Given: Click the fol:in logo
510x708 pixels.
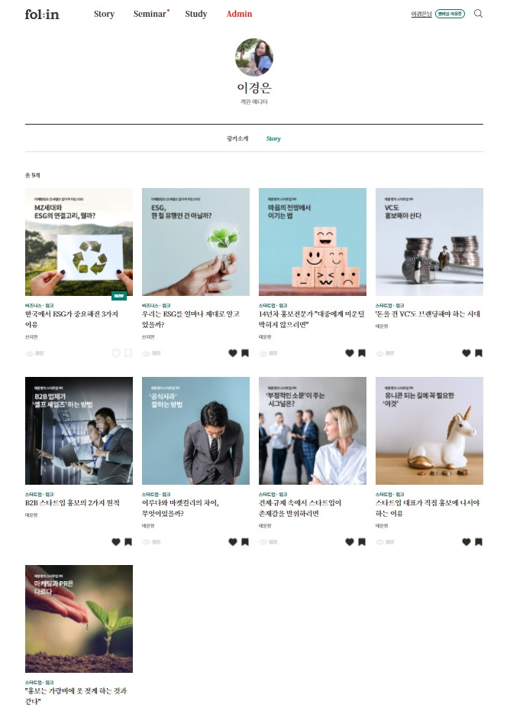Looking at the screenshot, I should pos(42,15).
